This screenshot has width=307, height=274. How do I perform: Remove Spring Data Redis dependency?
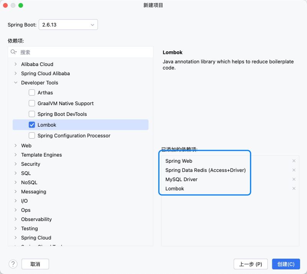[294, 170]
